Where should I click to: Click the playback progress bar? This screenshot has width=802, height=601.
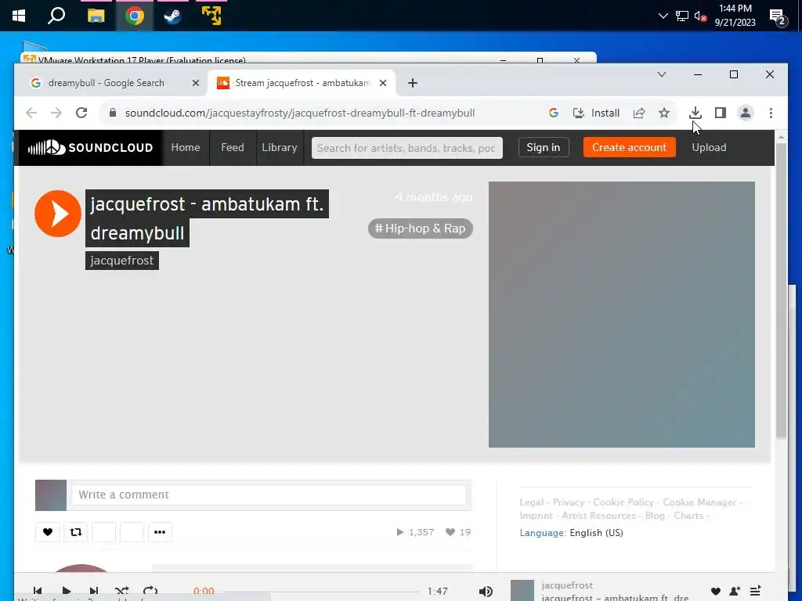[x=320, y=592]
